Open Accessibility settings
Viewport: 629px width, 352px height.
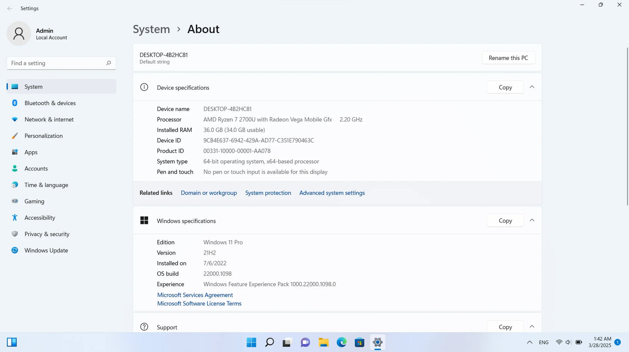click(40, 218)
